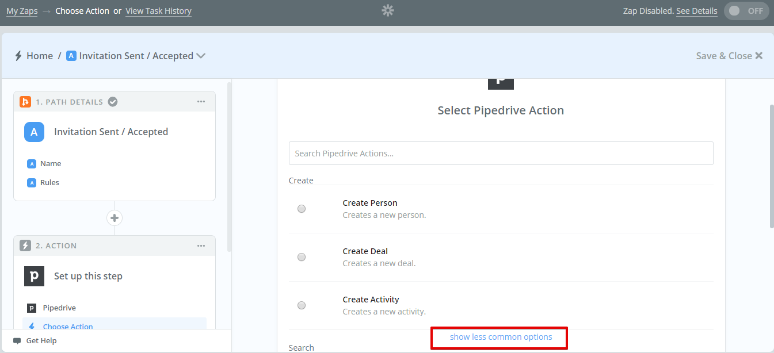This screenshot has width=774, height=353.
Task: Click the blue A path icon in breadcrumb
Action: tap(71, 56)
